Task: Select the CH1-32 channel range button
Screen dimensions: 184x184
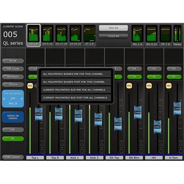Action: click(x=113, y=28)
